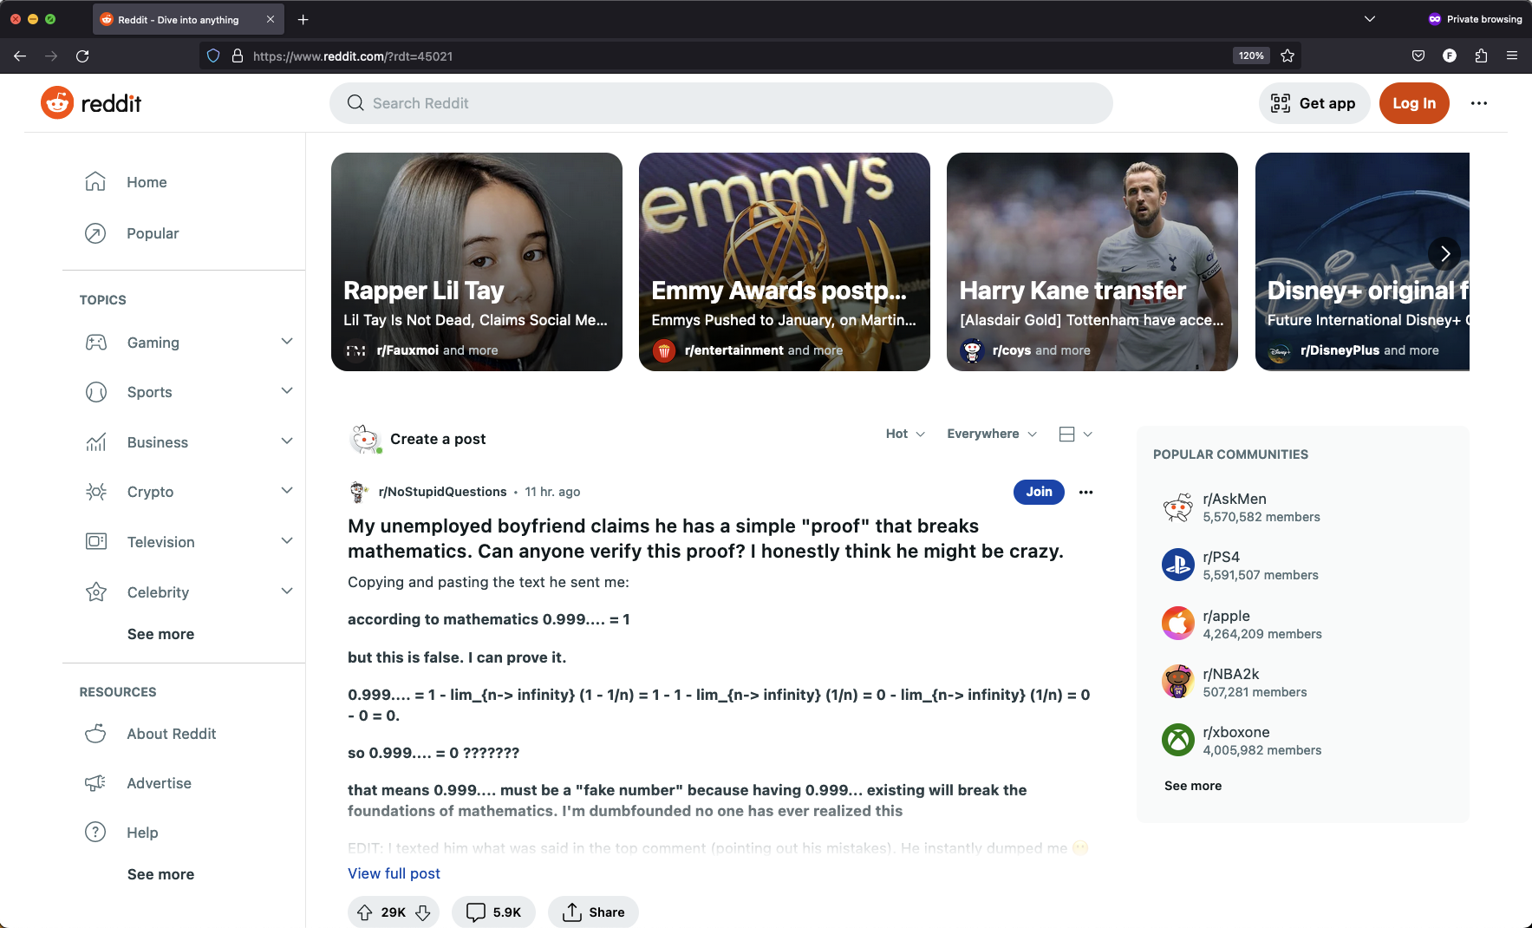Open the Hot sort dropdown
The width and height of the screenshot is (1532, 928).
pos(905,434)
